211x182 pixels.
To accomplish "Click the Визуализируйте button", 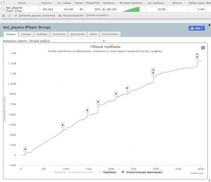I will point(73,15).
